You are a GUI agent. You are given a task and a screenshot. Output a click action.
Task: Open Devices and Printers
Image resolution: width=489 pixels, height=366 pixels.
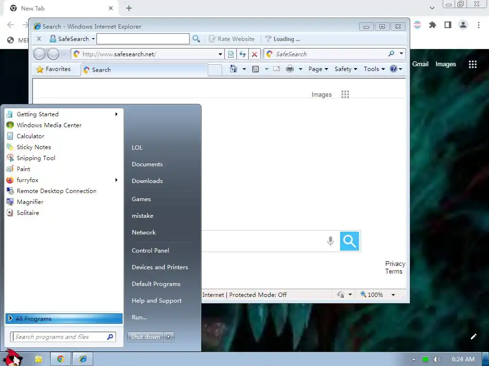pyautogui.click(x=159, y=267)
